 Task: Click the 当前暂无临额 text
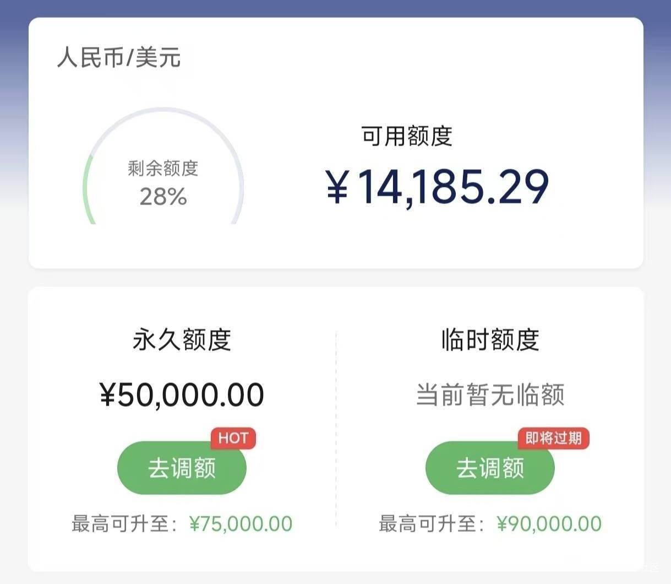pos(490,395)
